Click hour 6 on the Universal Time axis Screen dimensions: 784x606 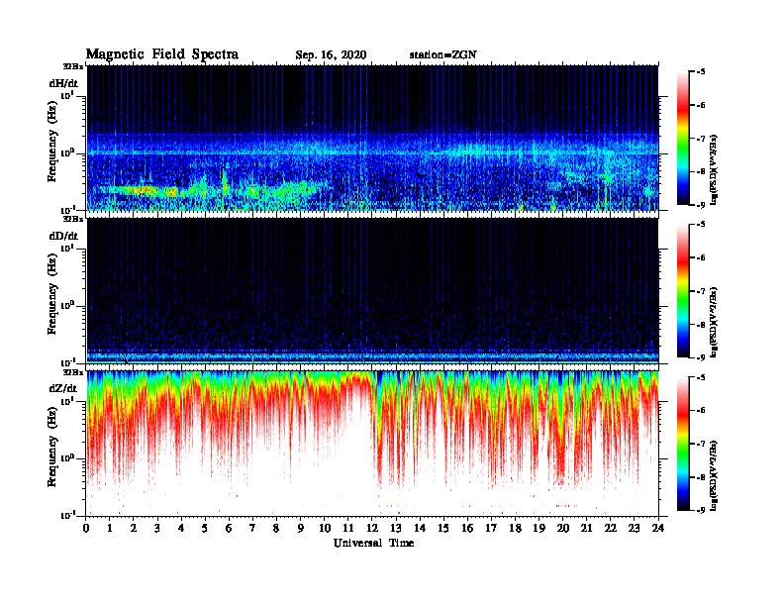click(229, 528)
